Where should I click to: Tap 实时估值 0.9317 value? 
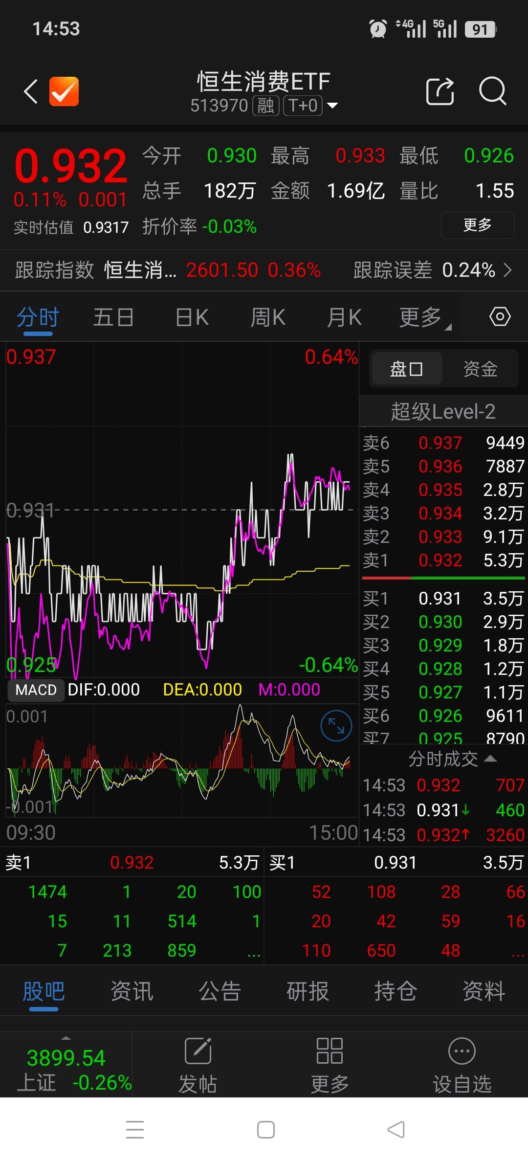[106, 227]
